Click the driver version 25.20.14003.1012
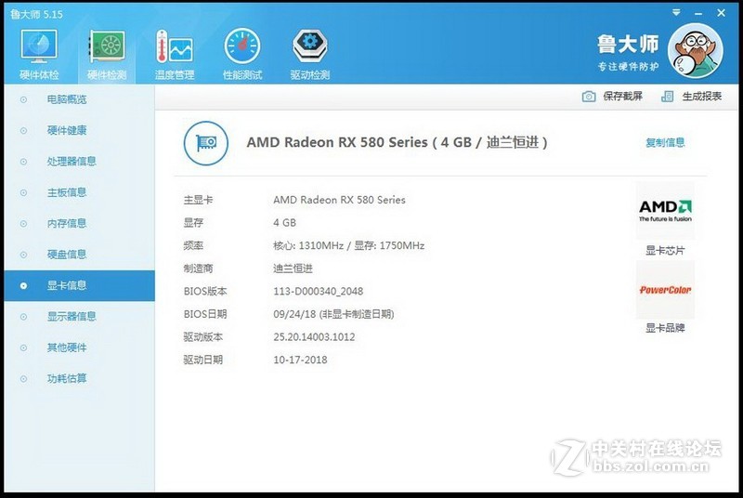The width and height of the screenshot is (743, 498). point(314,337)
